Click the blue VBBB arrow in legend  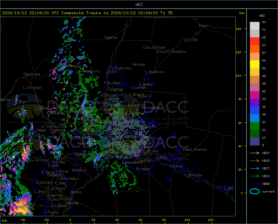255,184
